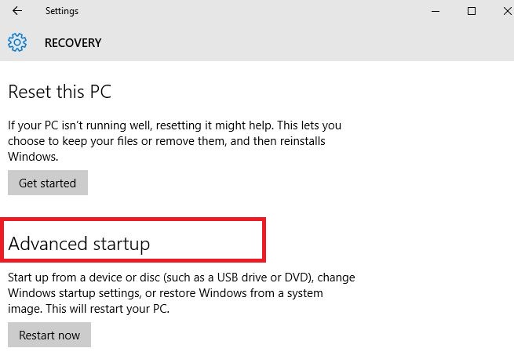Click empty gray header area right of RECOVERY

(x=314, y=43)
